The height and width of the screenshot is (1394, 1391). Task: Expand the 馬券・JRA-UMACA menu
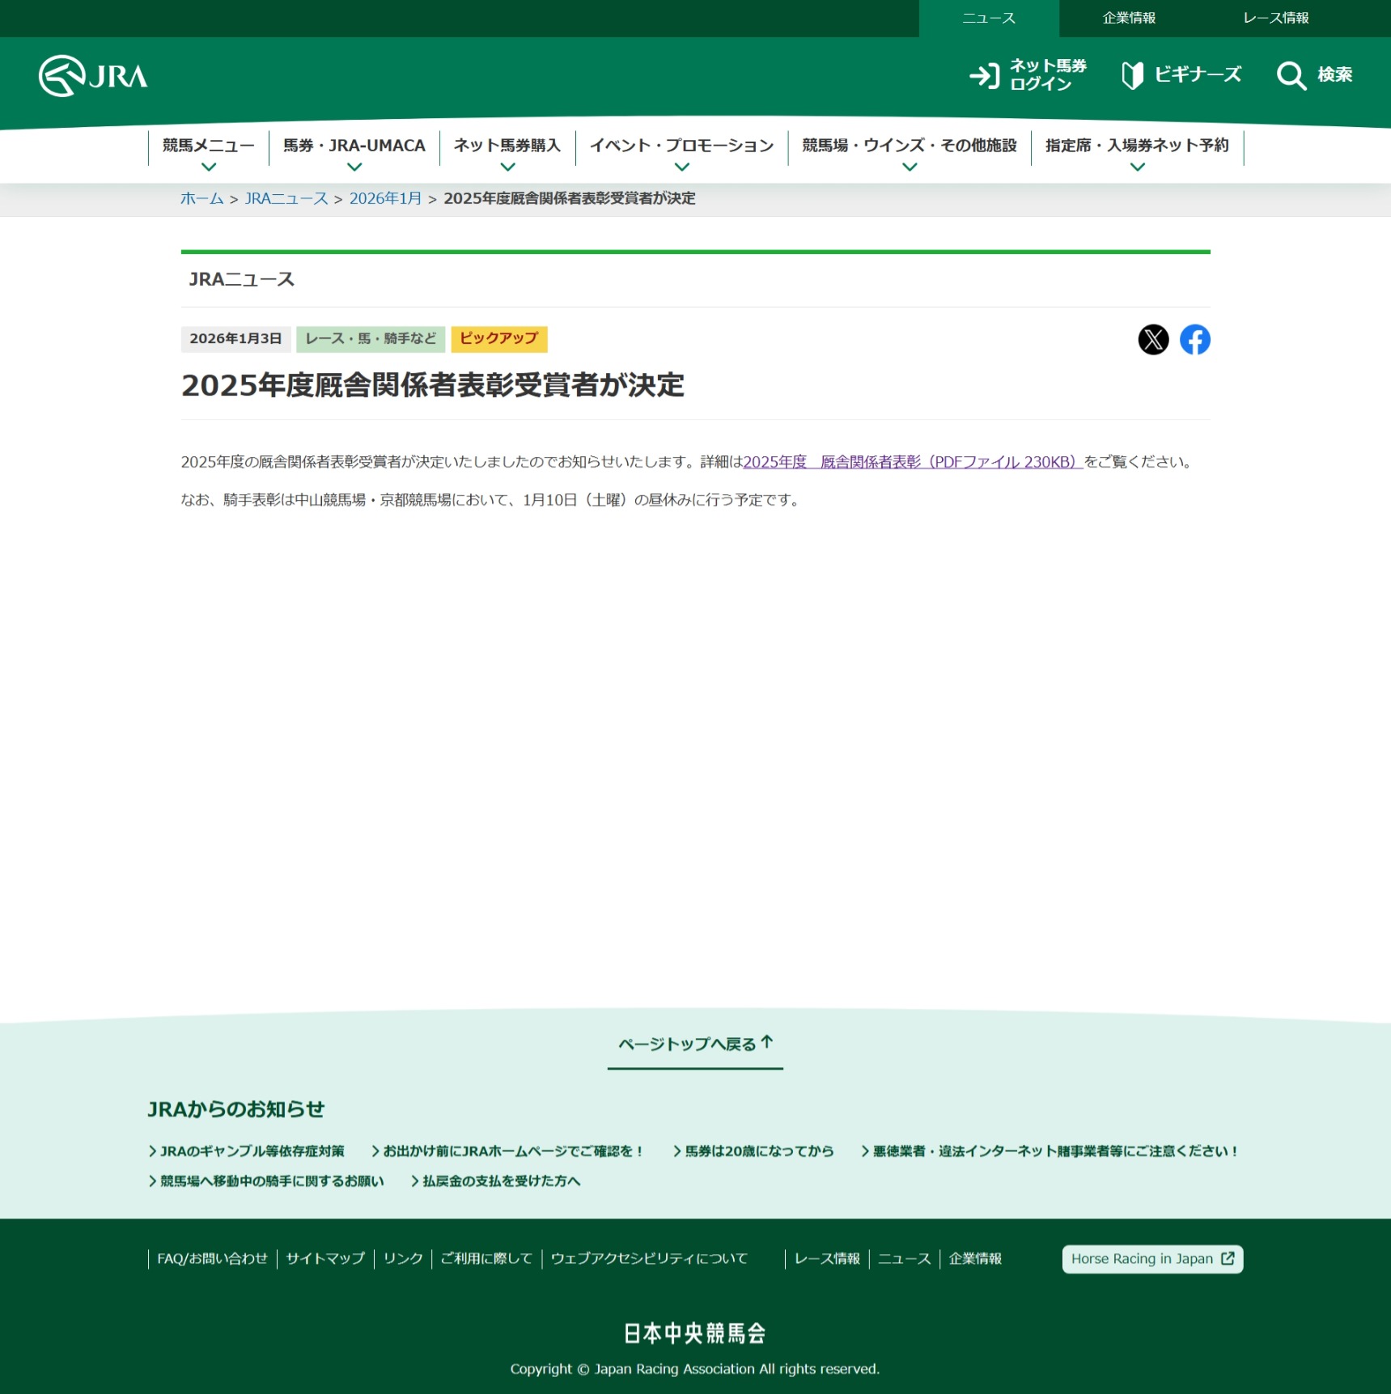pos(354,153)
